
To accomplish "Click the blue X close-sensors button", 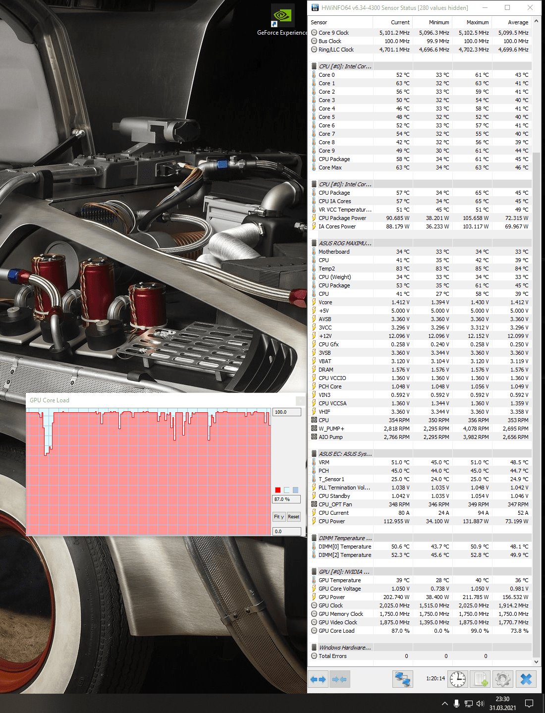I will pos(526,679).
